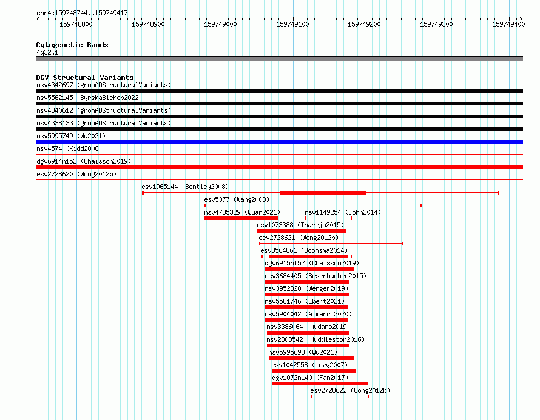
Task: Click ruler position 159749000
Action: coord(220,24)
